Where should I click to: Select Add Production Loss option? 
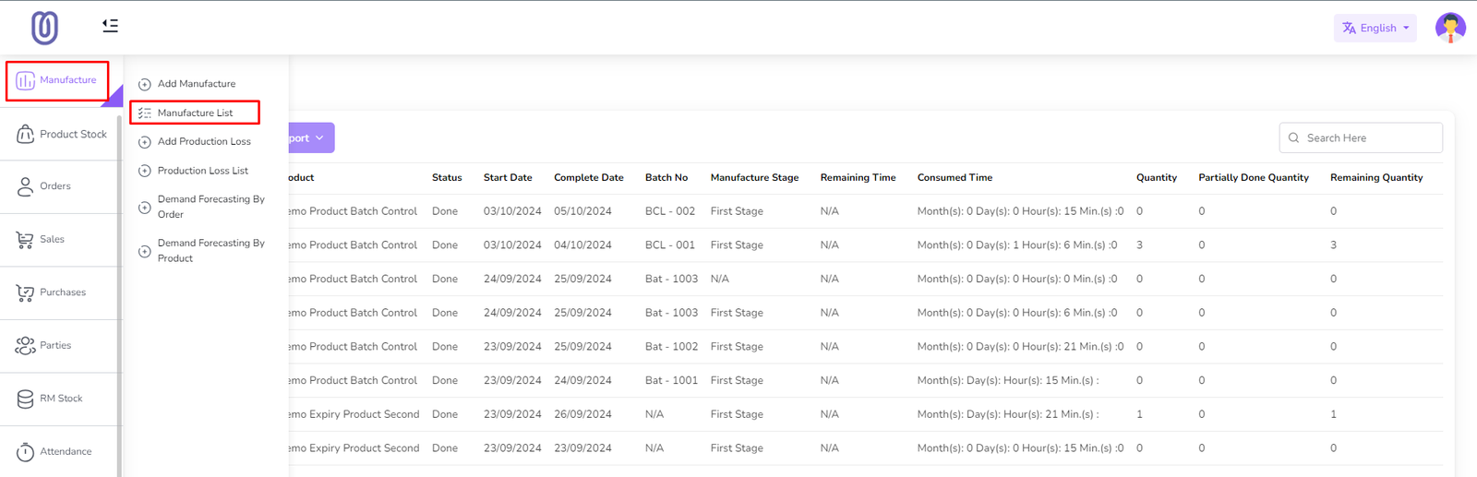pos(203,142)
